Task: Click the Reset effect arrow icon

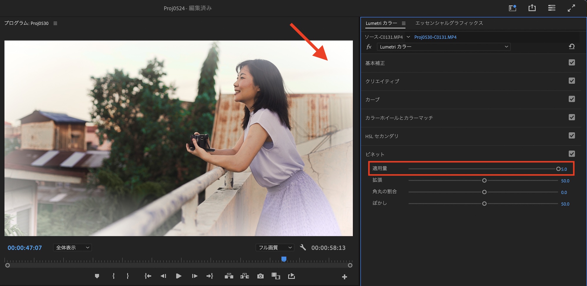Action: (x=571, y=47)
